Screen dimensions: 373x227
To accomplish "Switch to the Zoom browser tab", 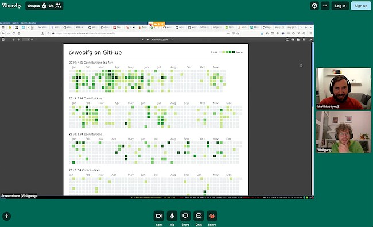I will (143, 28).
